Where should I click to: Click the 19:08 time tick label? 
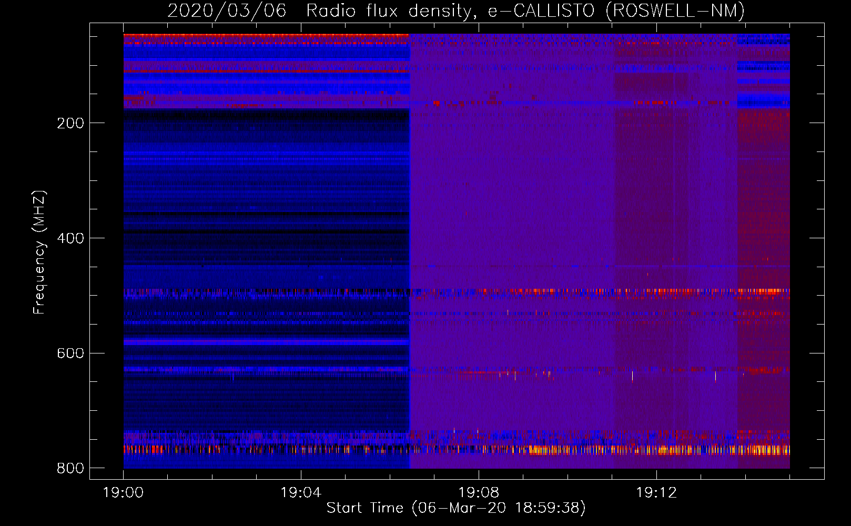[479, 493]
